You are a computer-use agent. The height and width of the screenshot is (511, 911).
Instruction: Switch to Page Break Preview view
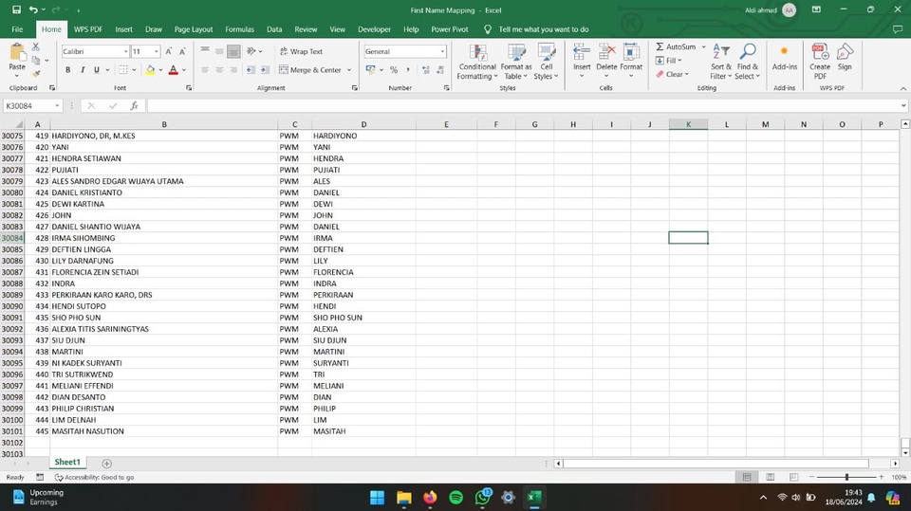(x=793, y=477)
